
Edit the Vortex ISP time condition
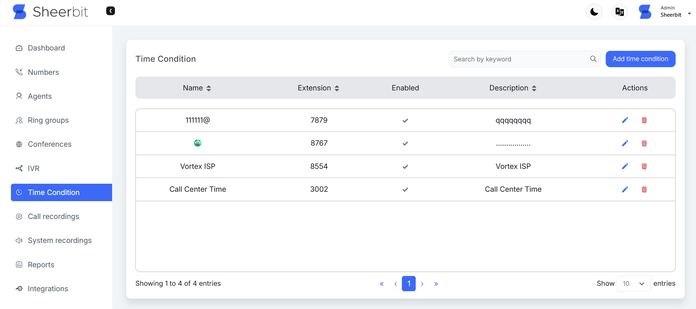pyautogui.click(x=625, y=166)
